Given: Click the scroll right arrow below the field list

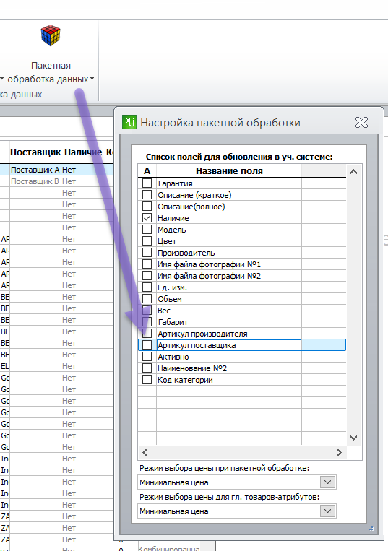Looking at the screenshot, I should coord(339,452).
